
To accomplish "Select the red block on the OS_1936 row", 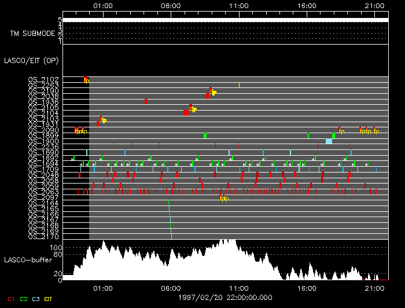I will pos(146,101).
